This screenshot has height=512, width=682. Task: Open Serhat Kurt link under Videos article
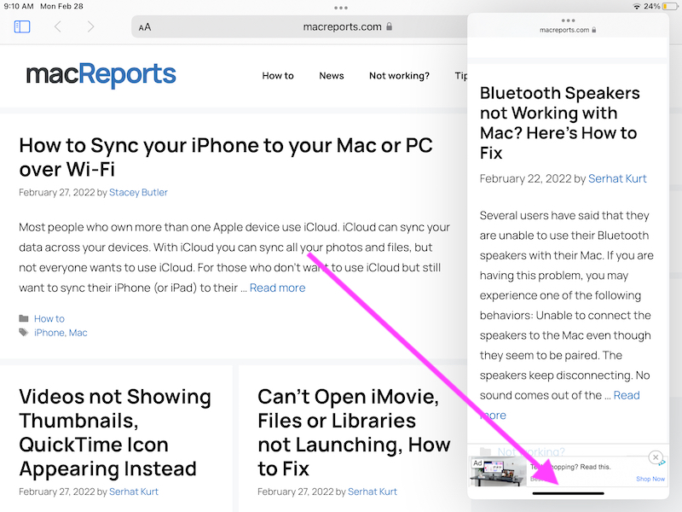[x=134, y=492]
